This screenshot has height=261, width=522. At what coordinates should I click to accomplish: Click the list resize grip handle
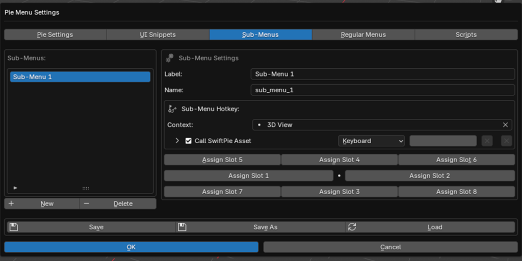pyautogui.click(x=86, y=188)
